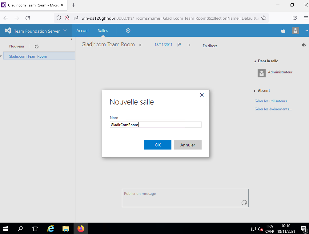Collapse the Dans la salle section
309x234 pixels.
(255, 61)
